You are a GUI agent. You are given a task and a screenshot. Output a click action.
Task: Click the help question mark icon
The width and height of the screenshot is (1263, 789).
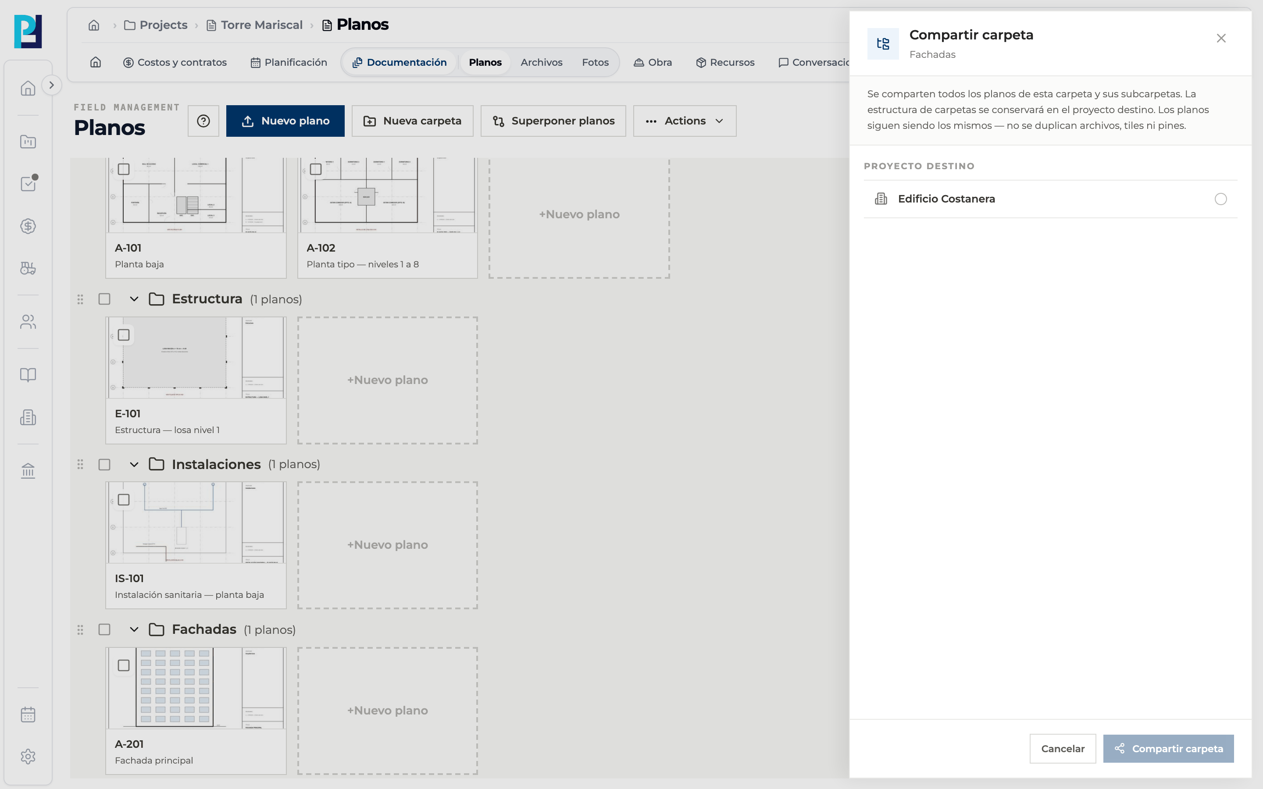coord(203,121)
